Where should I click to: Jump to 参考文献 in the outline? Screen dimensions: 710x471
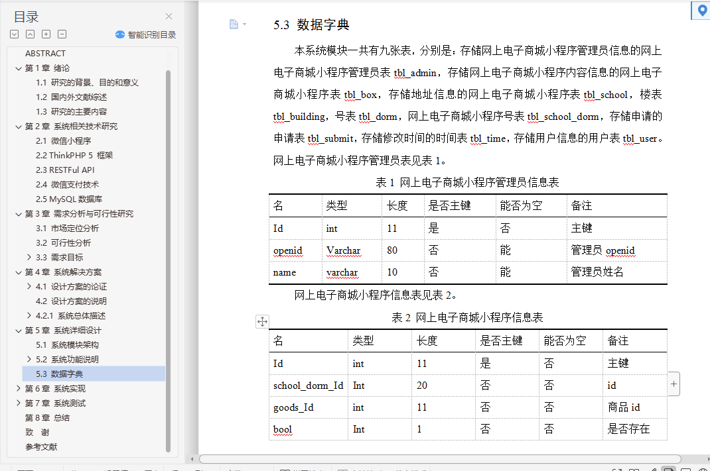(x=41, y=446)
